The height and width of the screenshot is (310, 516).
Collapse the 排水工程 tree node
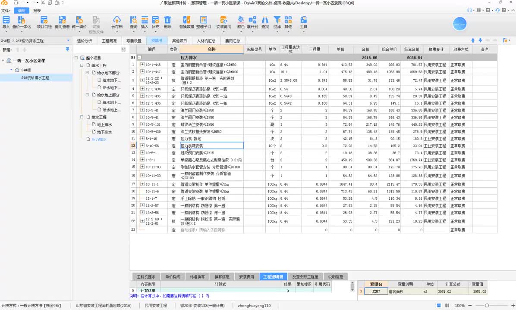[x=82, y=117]
